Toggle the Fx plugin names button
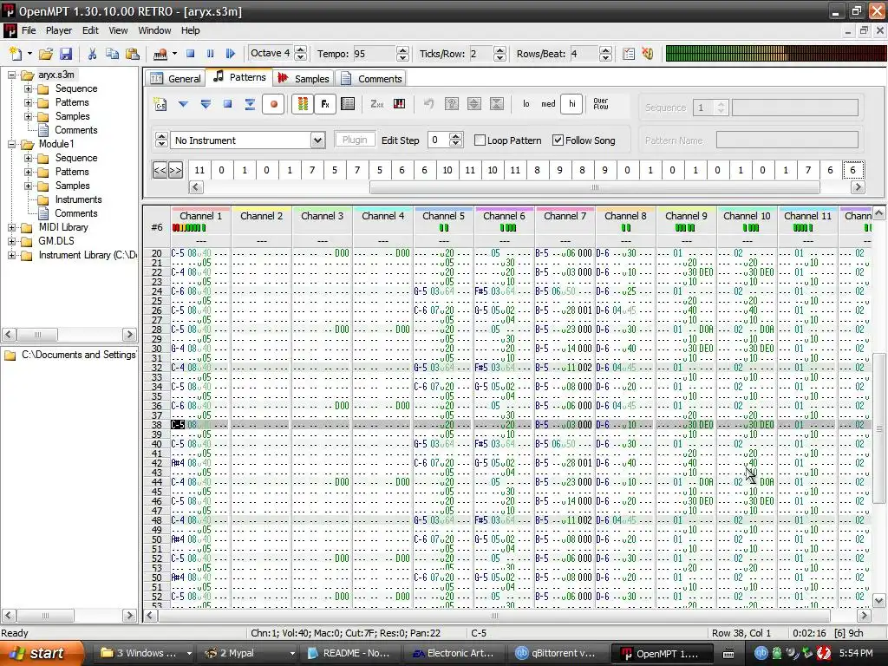Screen dimensions: 888x666 pyautogui.click(x=325, y=104)
